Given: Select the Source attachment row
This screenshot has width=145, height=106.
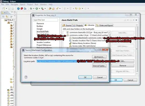Looking at the screenshot, I should tap(86, 38).
